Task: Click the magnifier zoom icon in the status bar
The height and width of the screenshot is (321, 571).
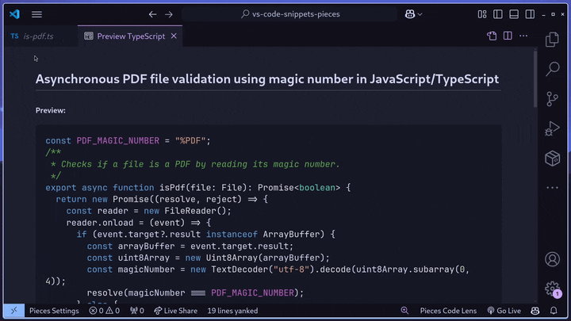Action: tap(404, 311)
